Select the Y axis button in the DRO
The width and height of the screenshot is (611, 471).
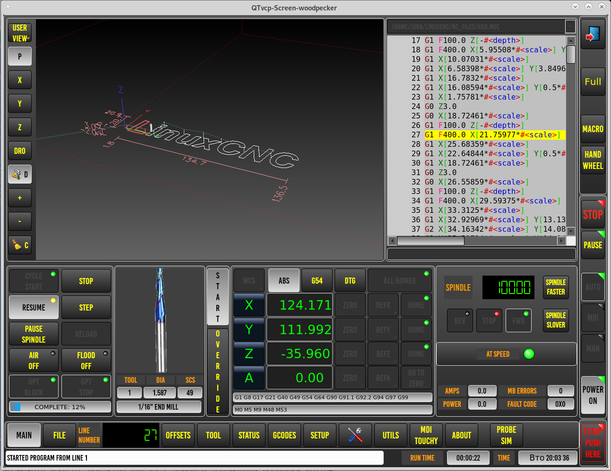(249, 329)
